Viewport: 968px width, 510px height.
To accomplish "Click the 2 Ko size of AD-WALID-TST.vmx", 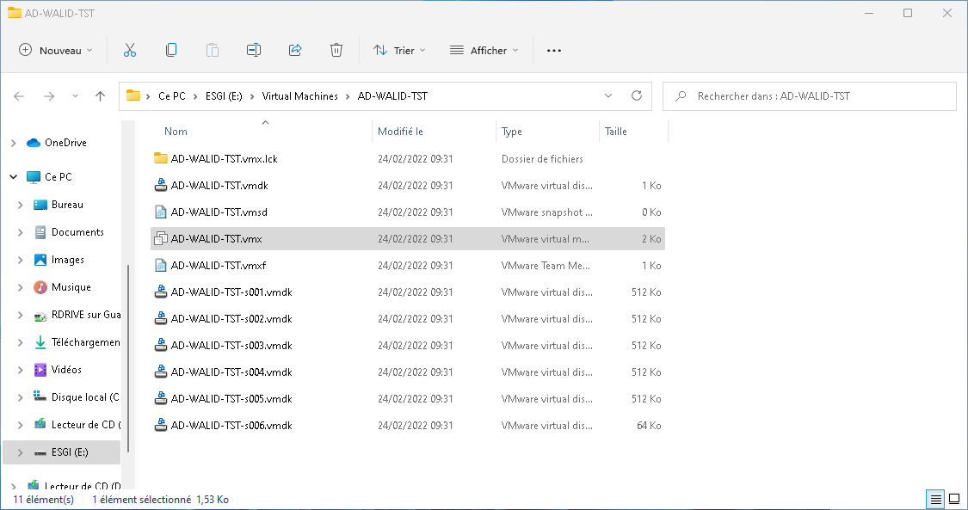I will click(x=651, y=238).
